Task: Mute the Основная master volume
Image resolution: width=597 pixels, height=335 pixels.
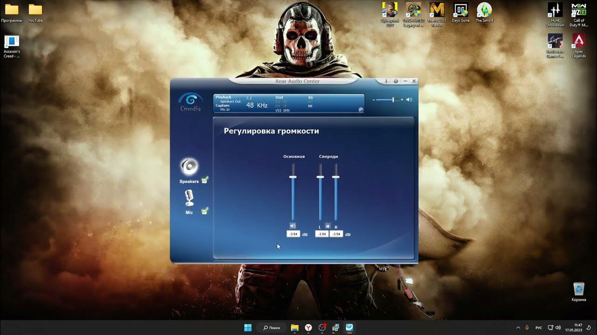Action: point(293,226)
